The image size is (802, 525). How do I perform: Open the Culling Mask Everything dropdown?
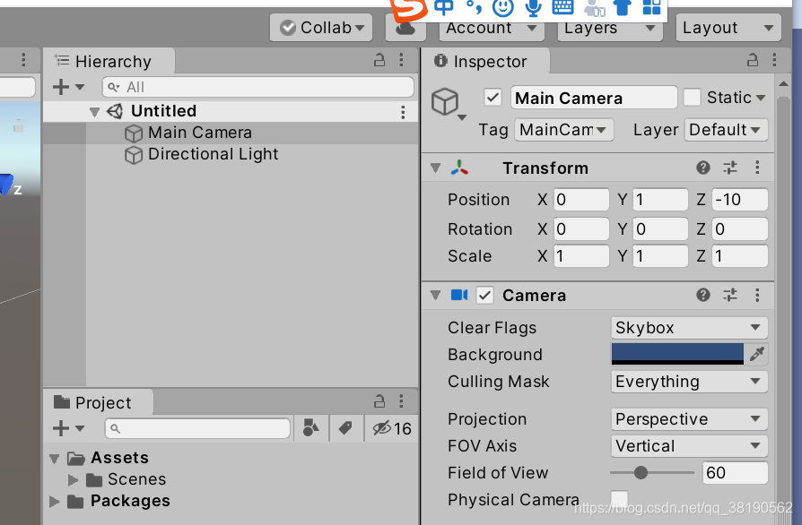tap(689, 382)
